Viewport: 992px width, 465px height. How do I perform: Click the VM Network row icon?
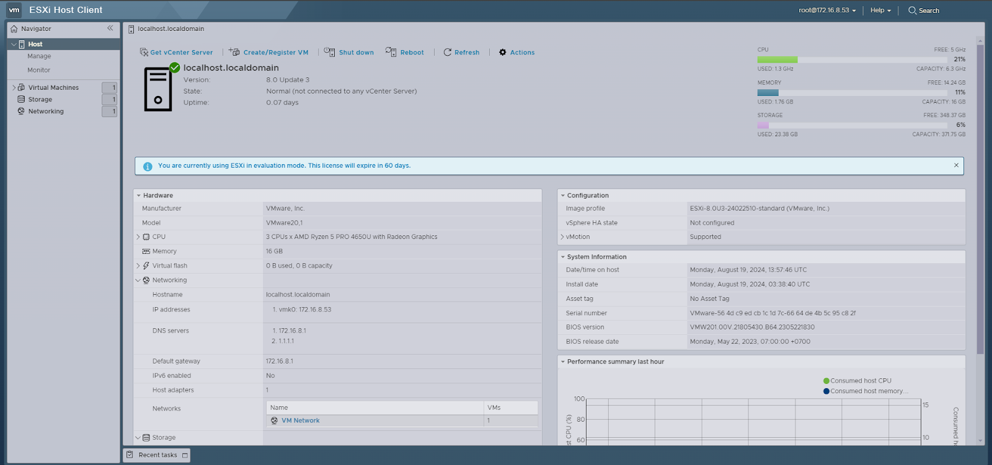(x=274, y=420)
